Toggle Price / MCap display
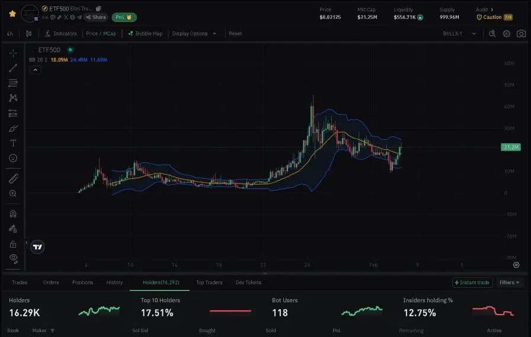The width and height of the screenshot is (531, 337). point(101,34)
